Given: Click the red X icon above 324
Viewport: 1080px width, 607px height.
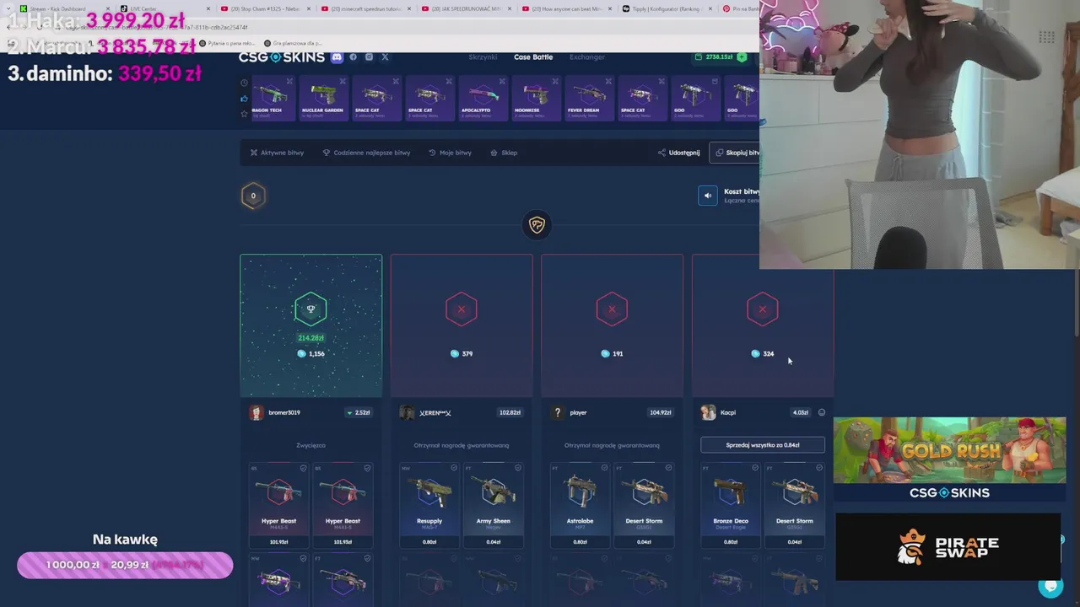Looking at the screenshot, I should tap(763, 309).
